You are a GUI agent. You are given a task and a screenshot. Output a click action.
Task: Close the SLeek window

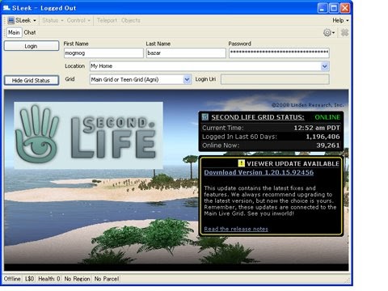(x=345, y=8)
